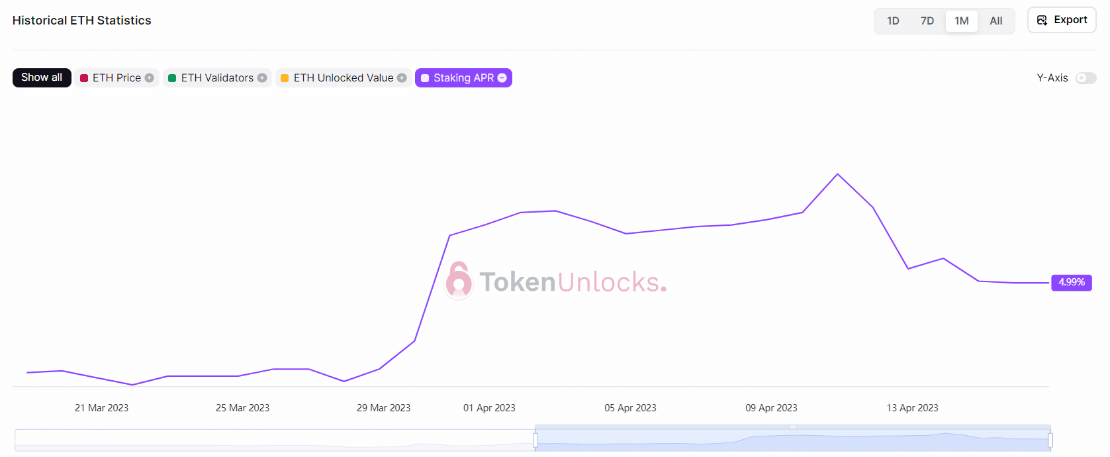The image size is (1110, 457).
Task: Enable the ETH Validators series chip
Action: pyautogui.click(x=216, y=78)
